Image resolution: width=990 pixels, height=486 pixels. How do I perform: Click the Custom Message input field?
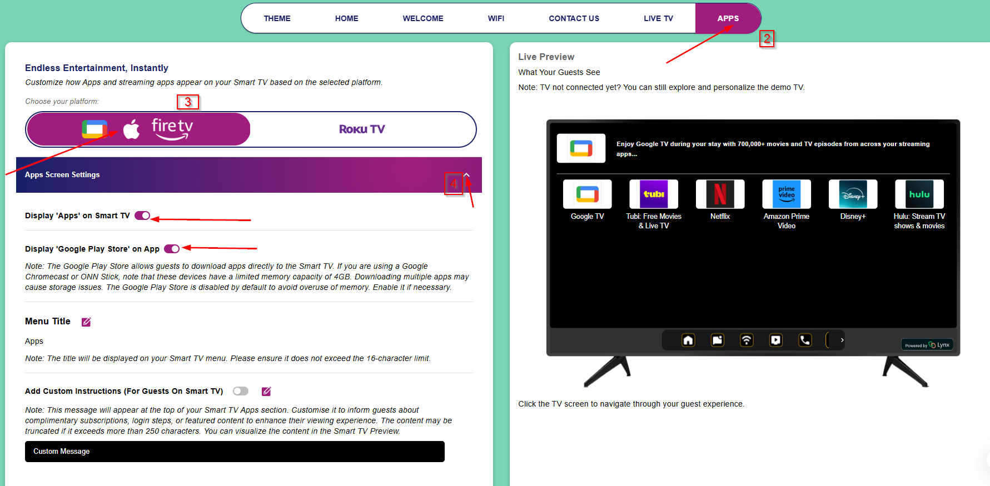(235, 452)
